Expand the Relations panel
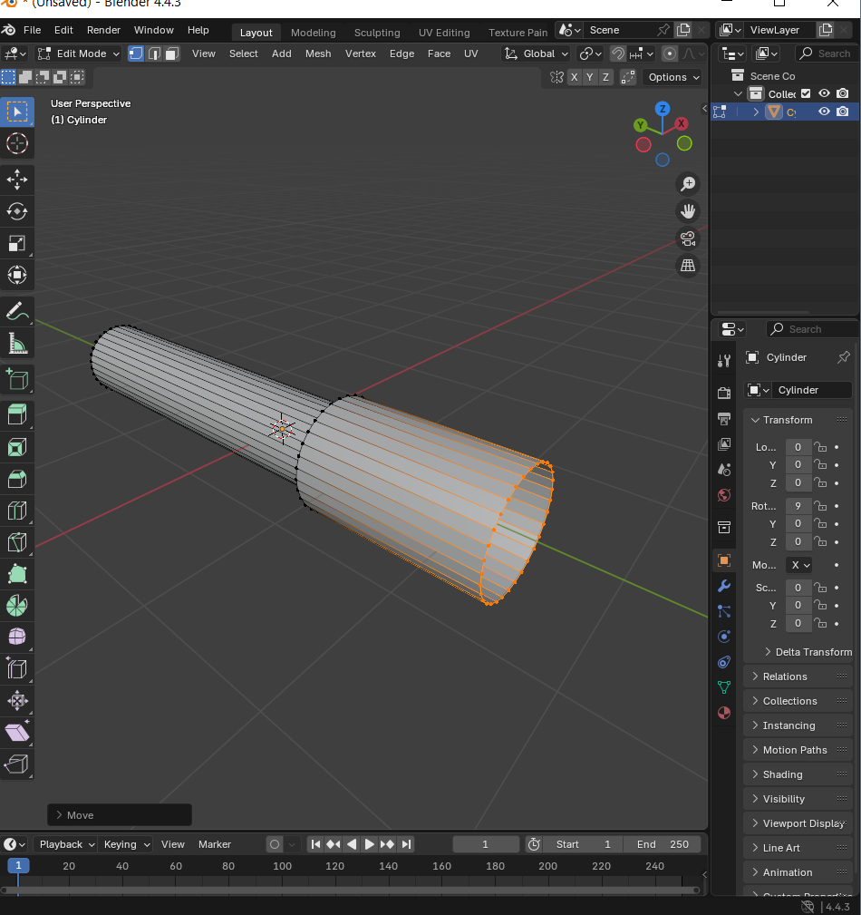 click(x=798, y=677)
